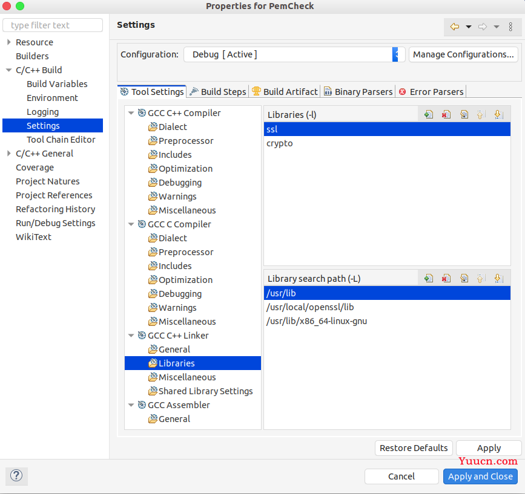
Task: Move search path down in the list
Action: point(498,278)
